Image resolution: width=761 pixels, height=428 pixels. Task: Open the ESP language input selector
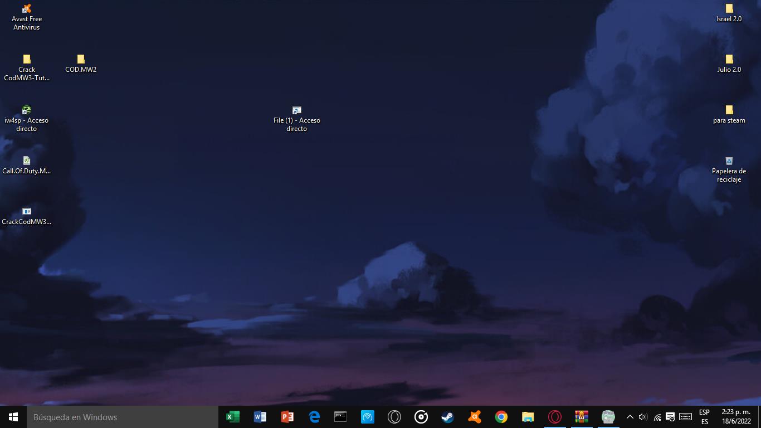coord(704,417)
